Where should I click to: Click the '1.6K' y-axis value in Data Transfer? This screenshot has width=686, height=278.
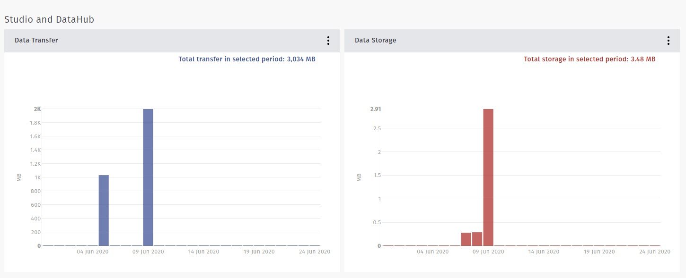click(35, 136)
